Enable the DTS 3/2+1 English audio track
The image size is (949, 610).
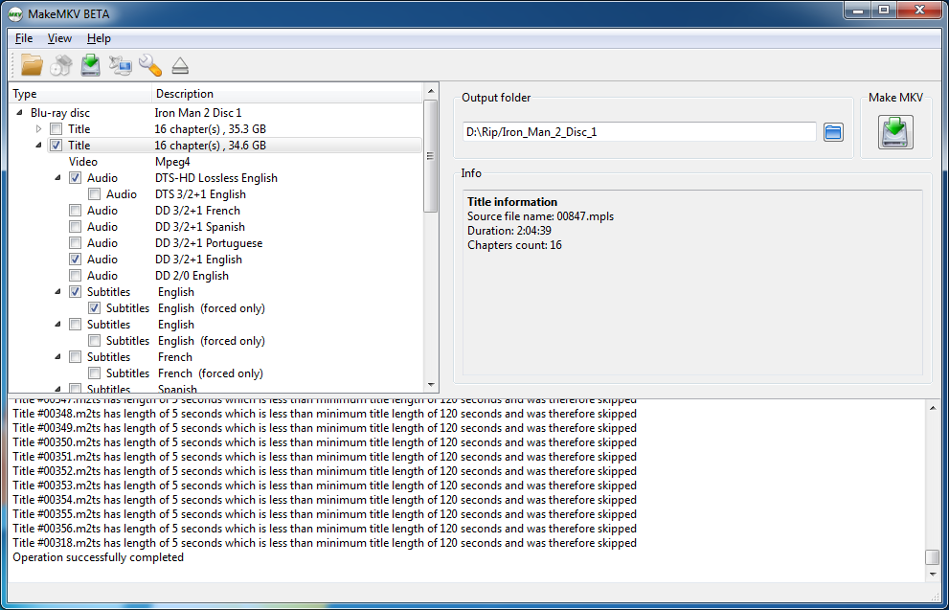(95, 194)
